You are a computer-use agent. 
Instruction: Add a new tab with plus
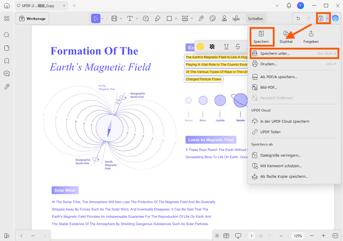74,6
